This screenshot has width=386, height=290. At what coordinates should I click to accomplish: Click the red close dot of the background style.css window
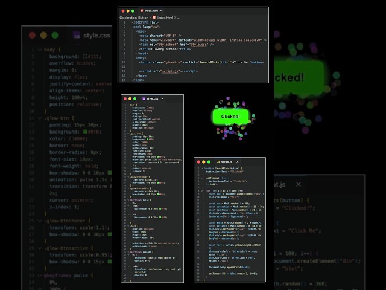point(32,35)
